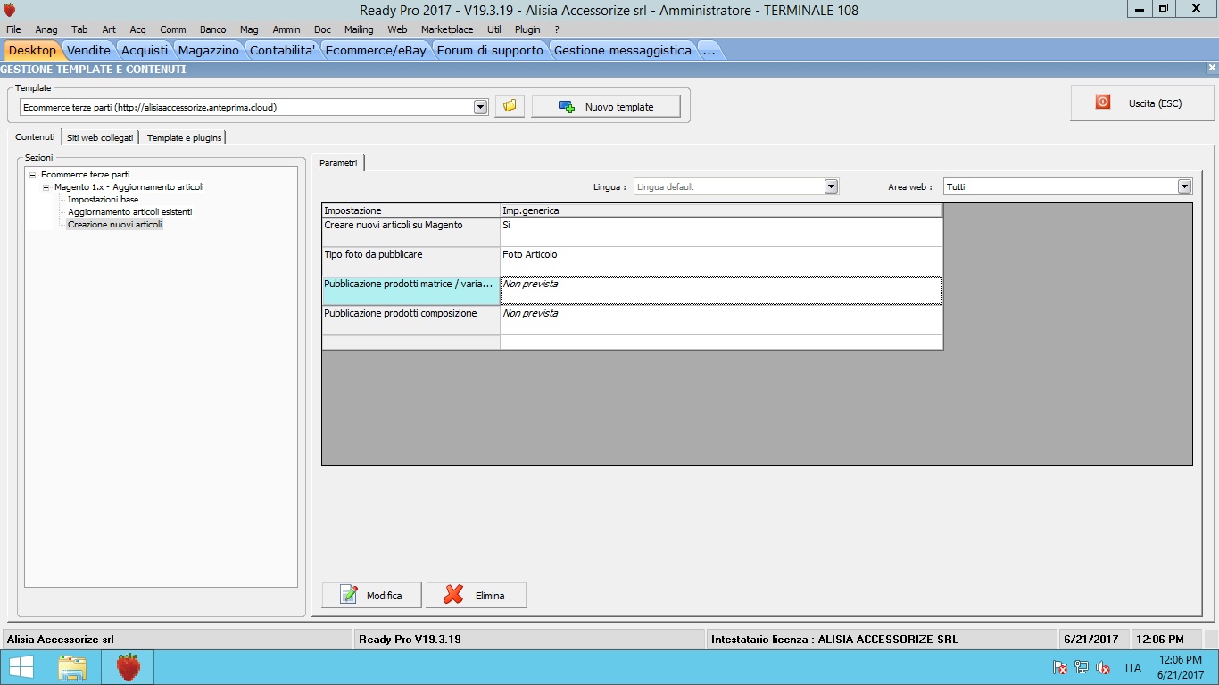Switch to the Magazzino tab
The height and width of the screenshot is (685, 1219).
pos(209,50)
